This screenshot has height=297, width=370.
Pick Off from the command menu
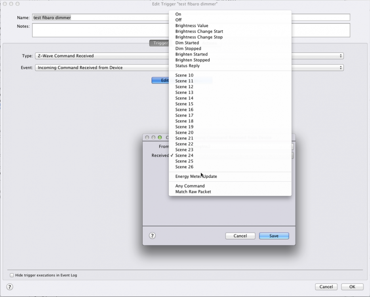coord(179,20)
